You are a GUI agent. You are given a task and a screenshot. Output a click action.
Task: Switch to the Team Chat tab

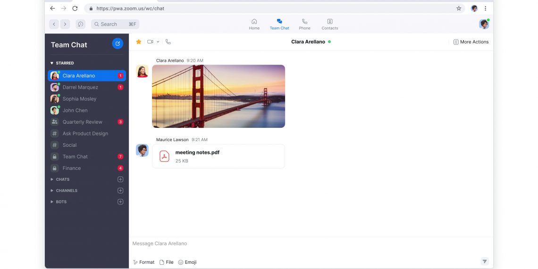(x=279, y=24)
